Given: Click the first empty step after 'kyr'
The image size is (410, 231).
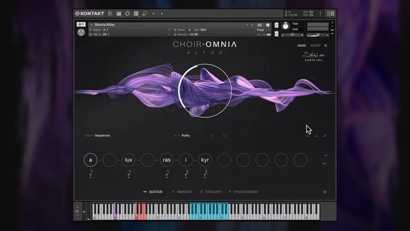Looking at the screenshot, I should (224, 160).
